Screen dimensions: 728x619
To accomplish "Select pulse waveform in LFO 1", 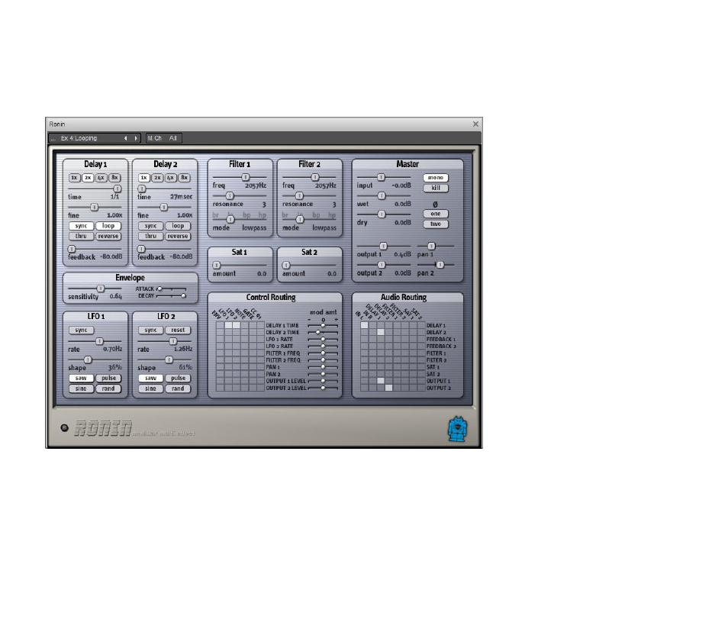I will (x=108, y=378).
